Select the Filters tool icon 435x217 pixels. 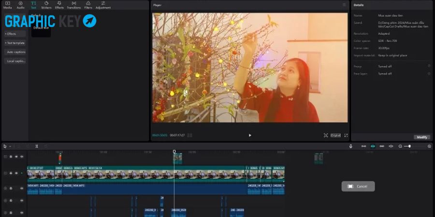[88, 5]
